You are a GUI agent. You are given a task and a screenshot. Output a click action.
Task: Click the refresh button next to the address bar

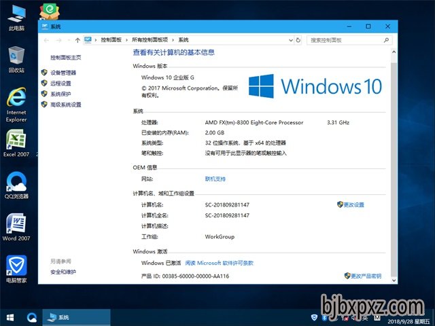pos(298,40)
